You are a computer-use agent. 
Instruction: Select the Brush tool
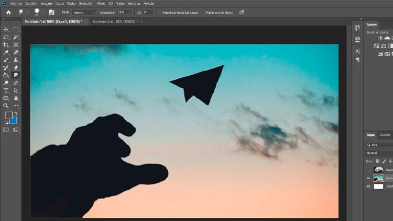pyautogui.click(x=6, y=60)
